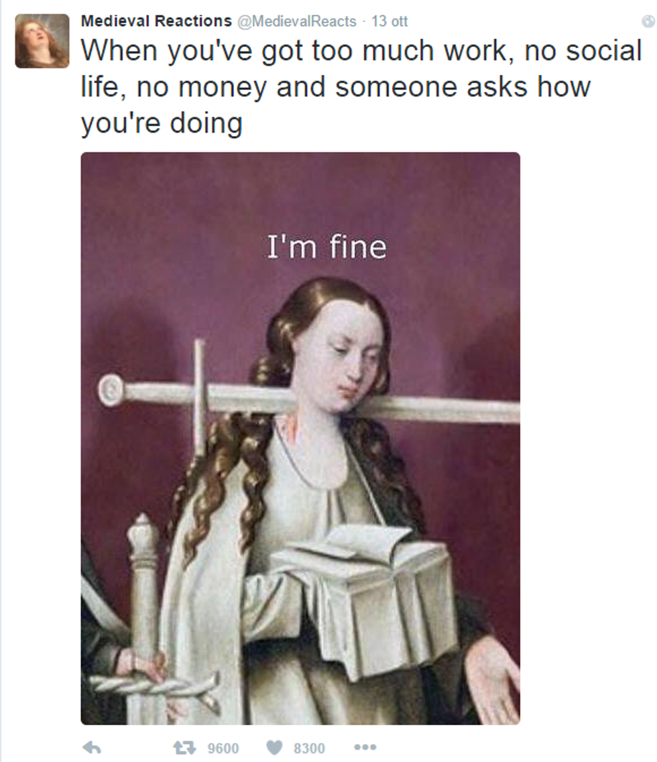The height and width of the screenshot is (762, 657).
Task: Click the @MedievalReacts handle
Action: [x=296, y=21]
